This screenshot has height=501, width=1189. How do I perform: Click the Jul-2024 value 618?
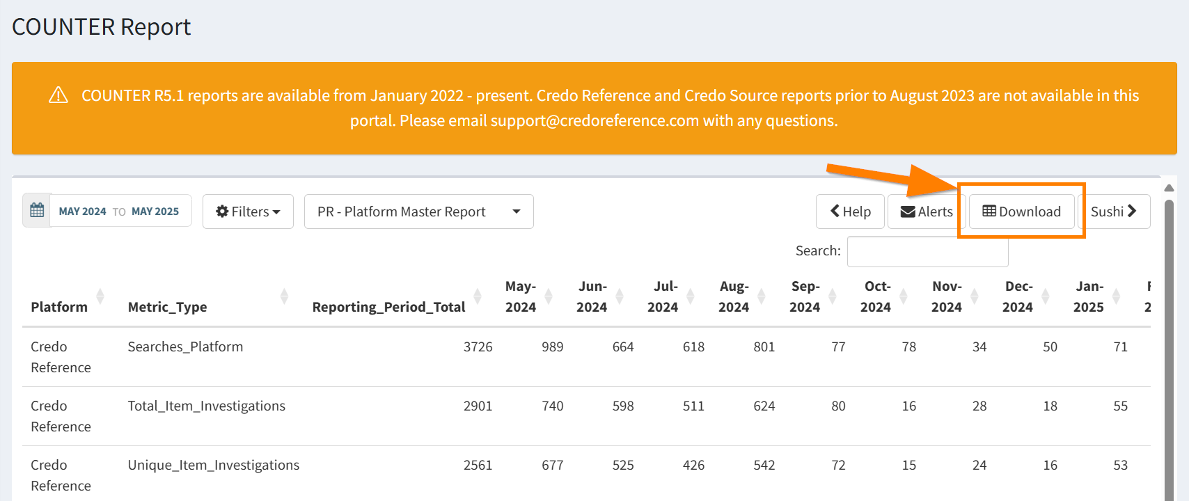693,347
